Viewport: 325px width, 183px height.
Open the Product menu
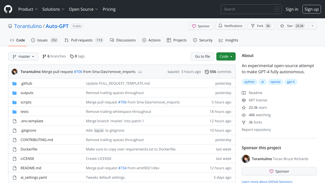pos(28,9)
